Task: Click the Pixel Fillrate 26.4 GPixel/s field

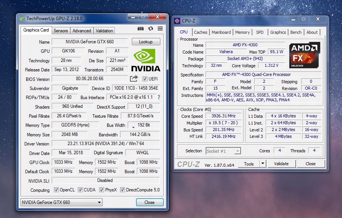Action: coord(69,116)
